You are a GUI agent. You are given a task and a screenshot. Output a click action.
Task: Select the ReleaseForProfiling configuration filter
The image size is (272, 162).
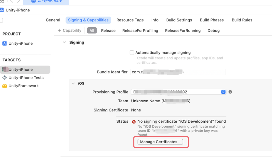point(140,31)
